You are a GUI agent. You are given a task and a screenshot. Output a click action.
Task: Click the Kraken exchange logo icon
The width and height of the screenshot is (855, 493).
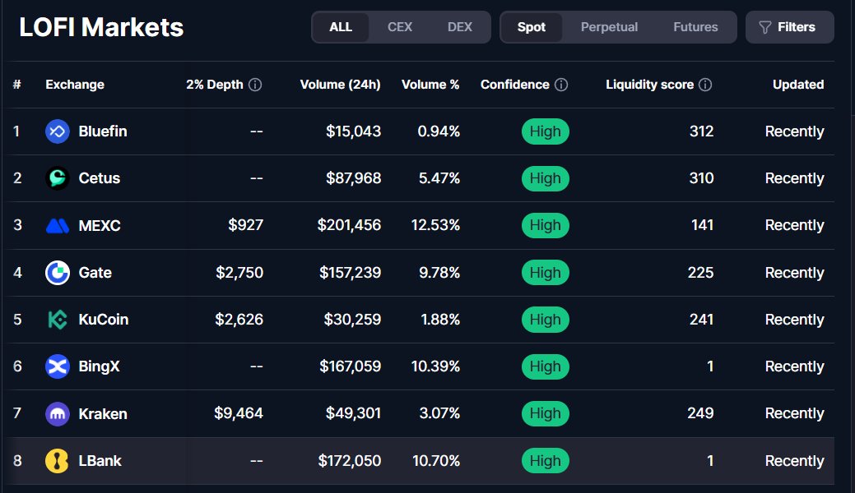58,414
